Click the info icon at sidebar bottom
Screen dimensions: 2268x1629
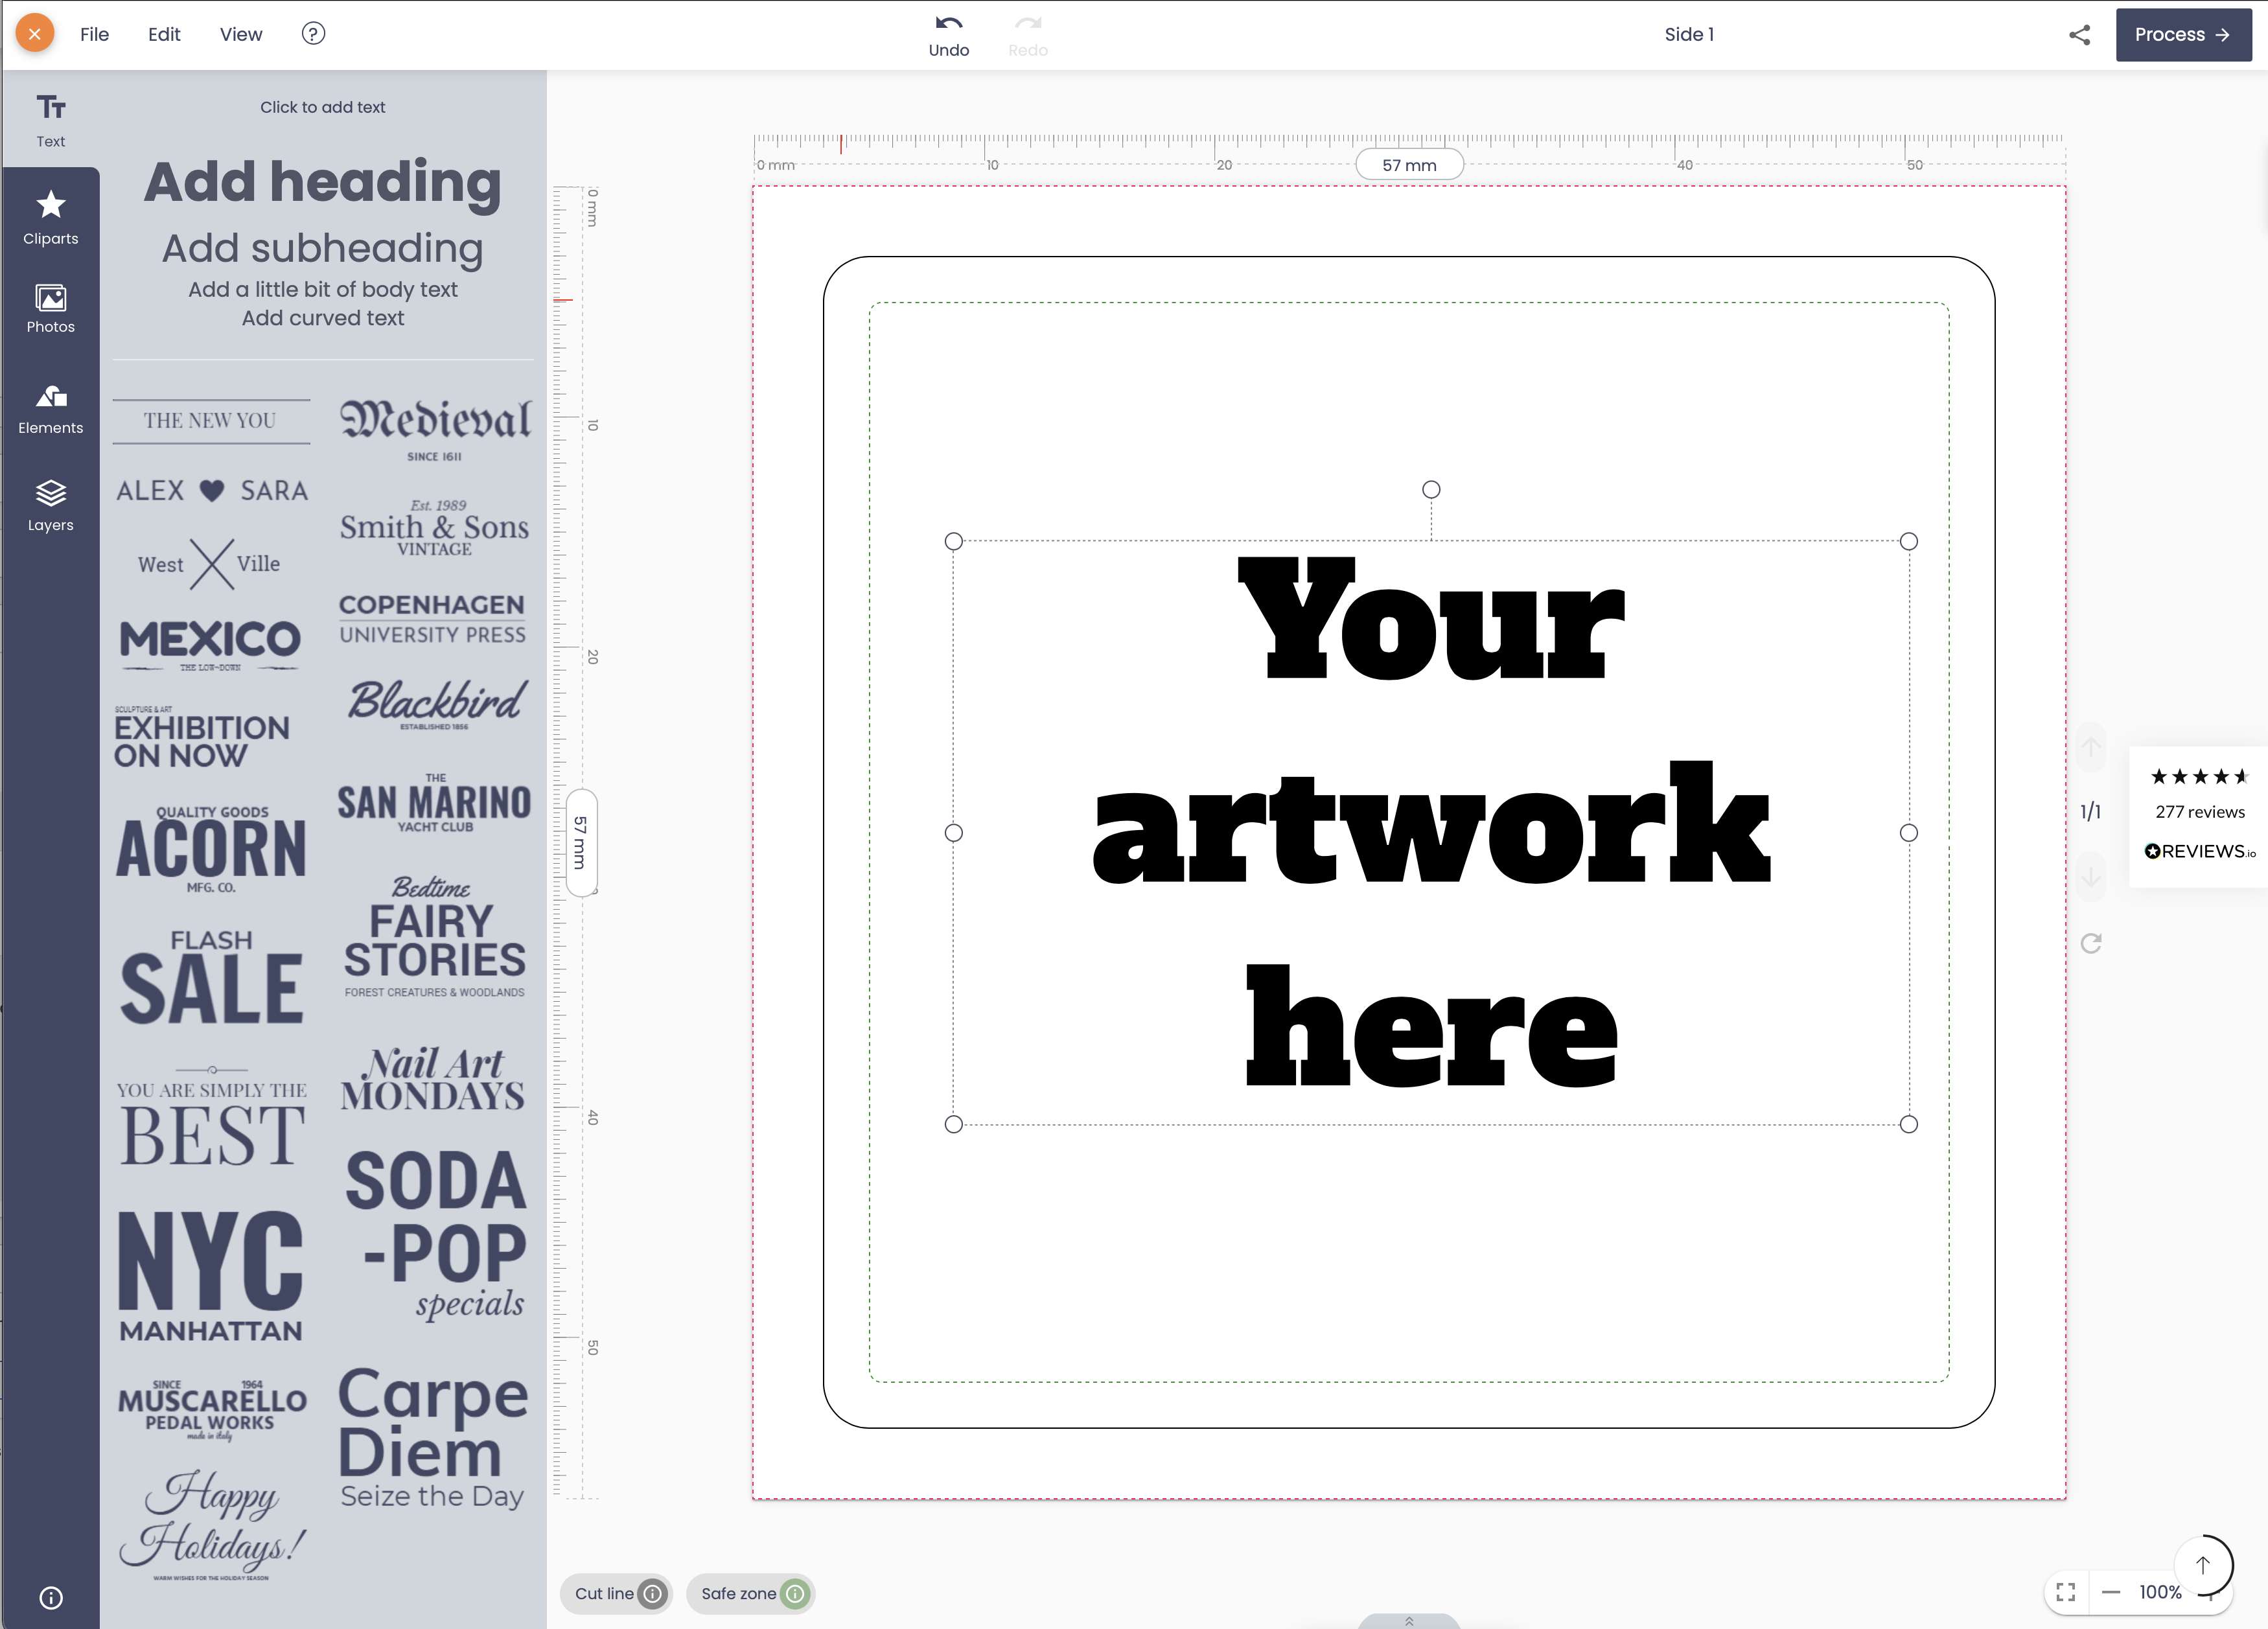pyautogui.click(x=51, y=1597)
